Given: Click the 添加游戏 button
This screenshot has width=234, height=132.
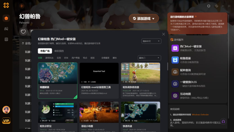Looking at the screenshot, I should click(144, 18).
